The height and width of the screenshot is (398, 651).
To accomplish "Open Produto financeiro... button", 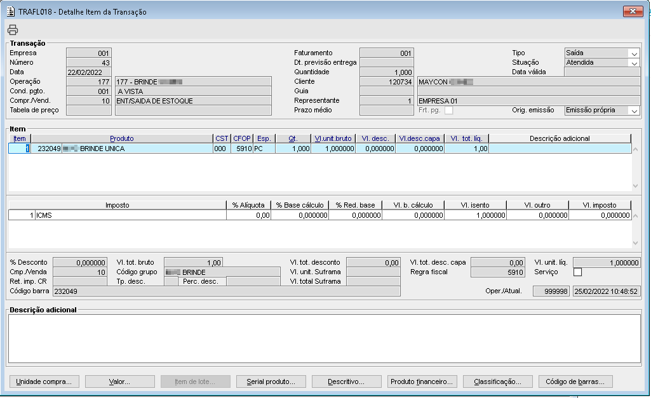I will pos(422,381).
